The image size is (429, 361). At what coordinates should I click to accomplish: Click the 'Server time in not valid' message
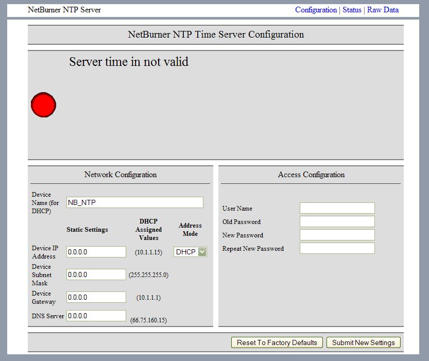[x=129, y=62]
